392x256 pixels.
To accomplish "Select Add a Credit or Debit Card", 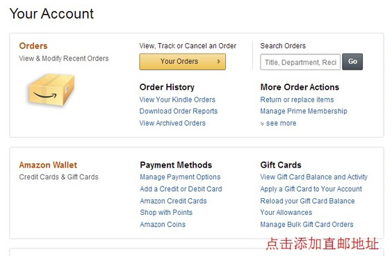I will 181,189.
